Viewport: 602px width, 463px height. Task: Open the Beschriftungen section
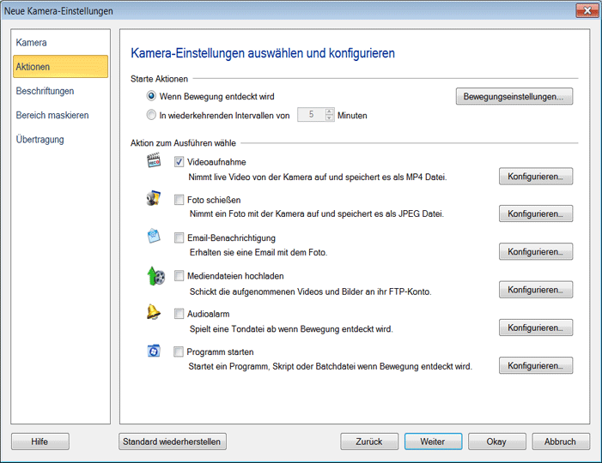(45, 91)
